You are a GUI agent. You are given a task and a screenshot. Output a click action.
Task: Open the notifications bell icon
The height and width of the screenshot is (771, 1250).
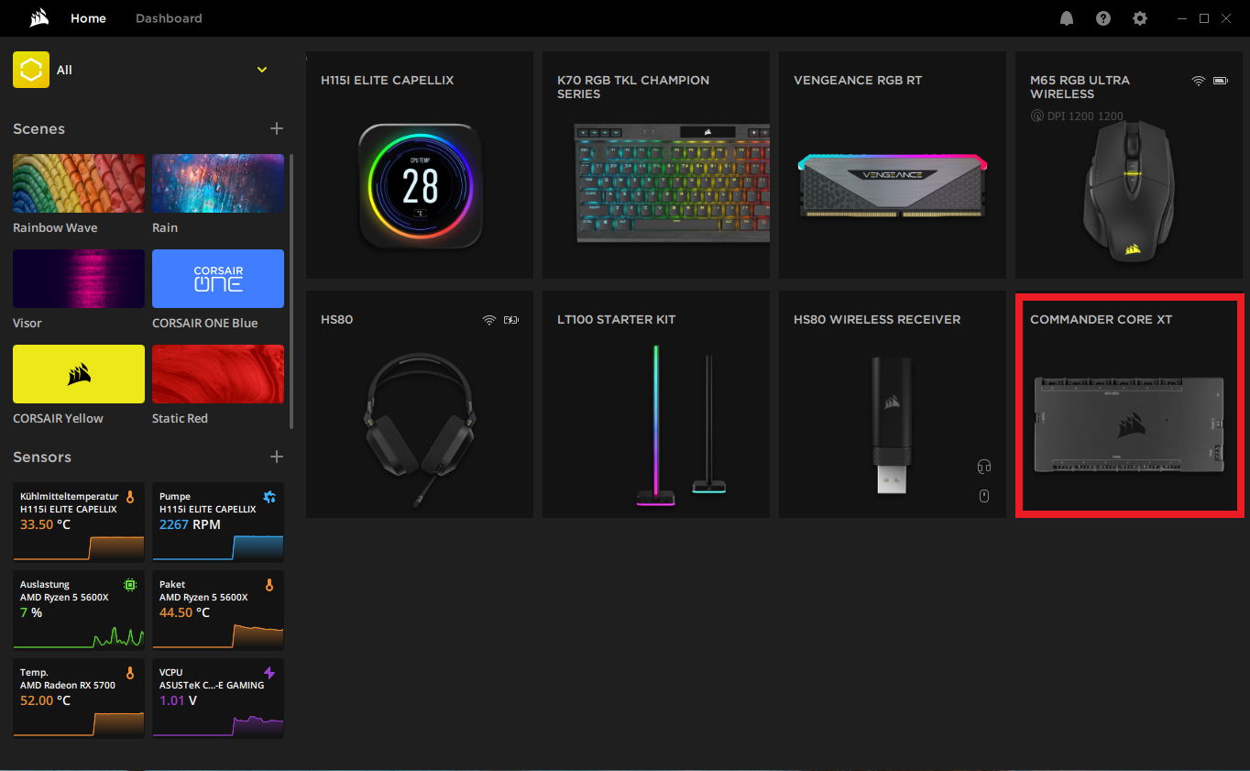pyautogui.click(x=1066, y=17)
